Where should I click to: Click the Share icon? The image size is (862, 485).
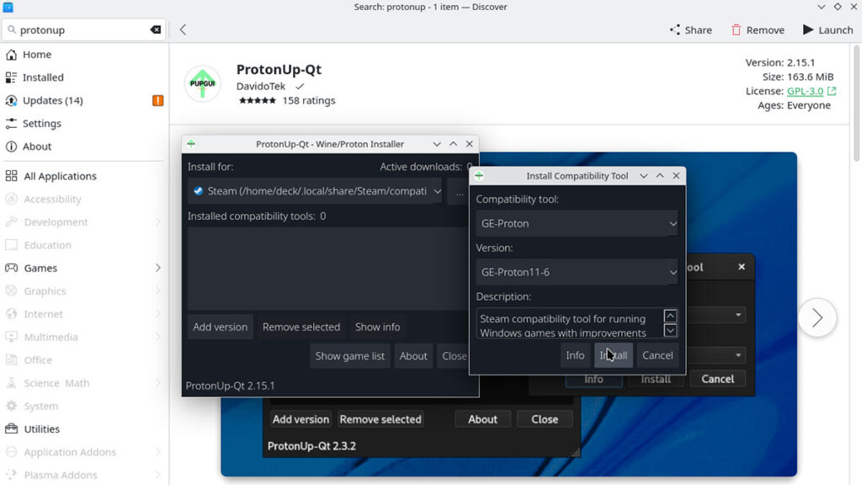[674, 29]
